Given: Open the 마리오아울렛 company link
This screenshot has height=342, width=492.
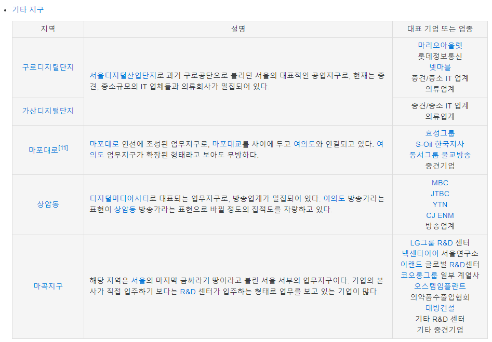Looking at the screenshot, I should [x=440, y=45].
